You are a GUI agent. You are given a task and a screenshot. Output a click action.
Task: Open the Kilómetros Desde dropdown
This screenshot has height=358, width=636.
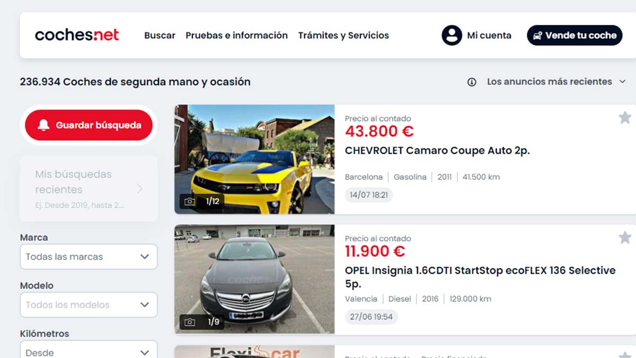coord(89,349)
